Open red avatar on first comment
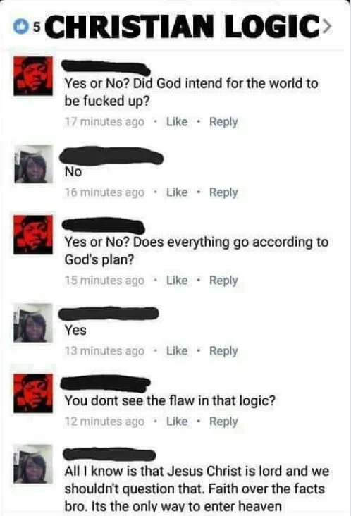This screenshot has width=351, height=516. click(33, 76)
